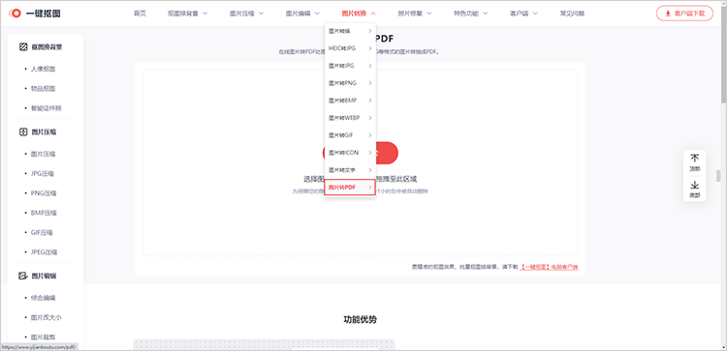Open 智能证件照 in the sidebar
727x351 pixels.
47,108
